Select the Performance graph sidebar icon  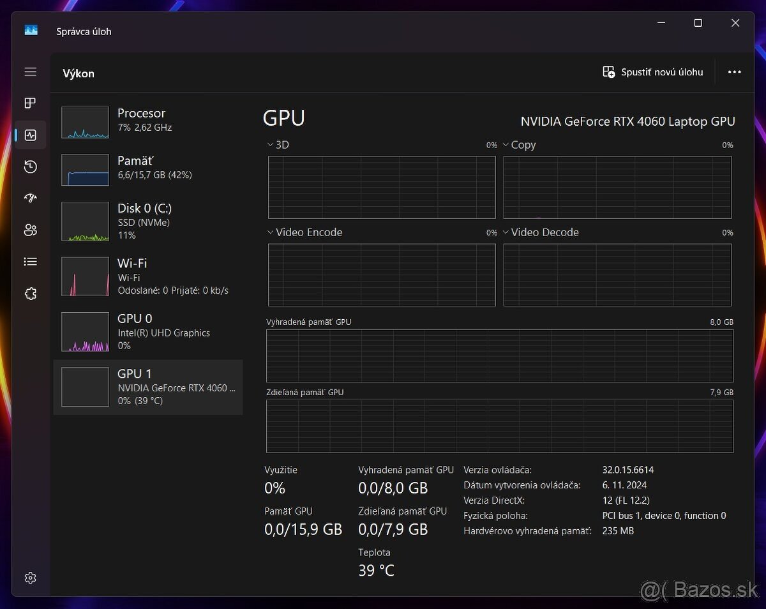pyautogui.click(x=30, y=135)
